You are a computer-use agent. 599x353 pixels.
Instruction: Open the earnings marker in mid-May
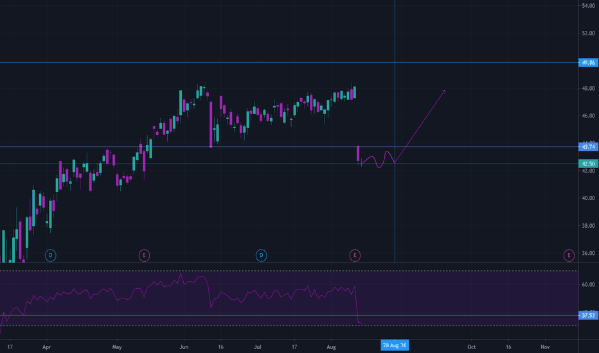[x=144, y=255]
